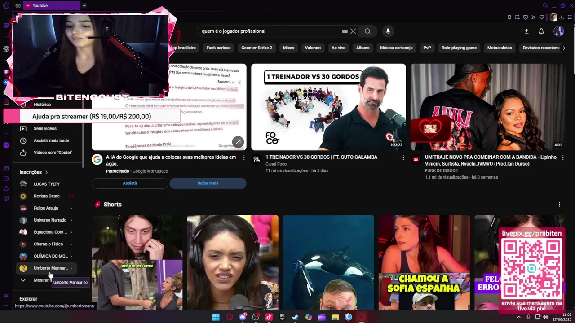Select the Motocicletas filter chip

(500, 48)
